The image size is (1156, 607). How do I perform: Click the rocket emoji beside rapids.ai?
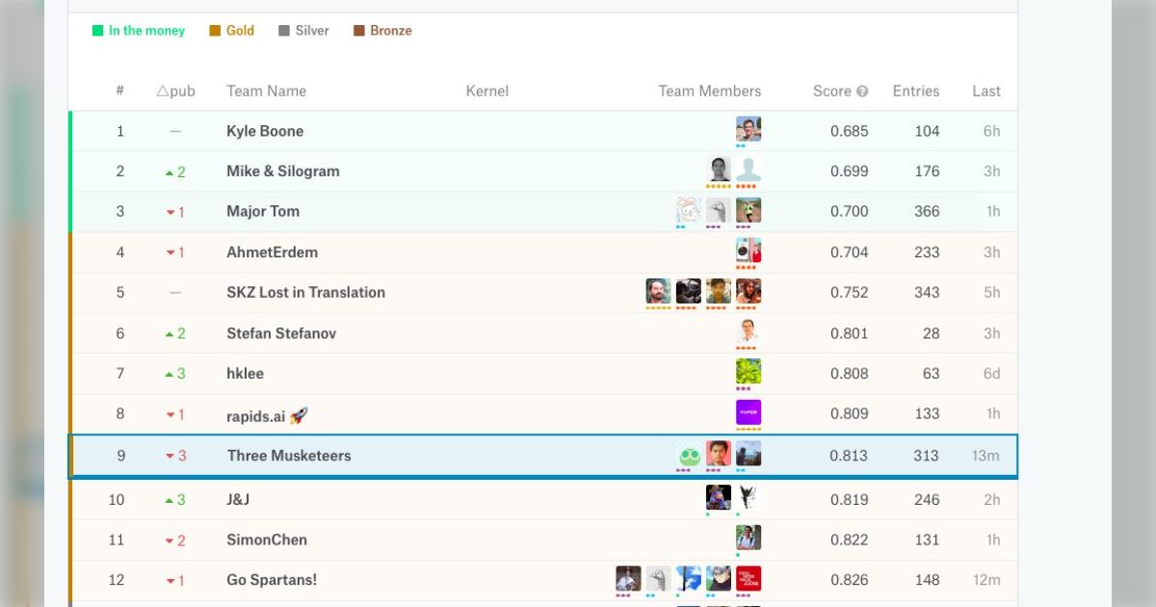point(299,415)
